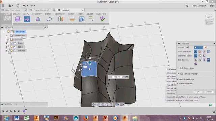Screen dimensions: 216x121
Task: Select the edge Selection Filter icon
Action: click(x=200, y=60)
